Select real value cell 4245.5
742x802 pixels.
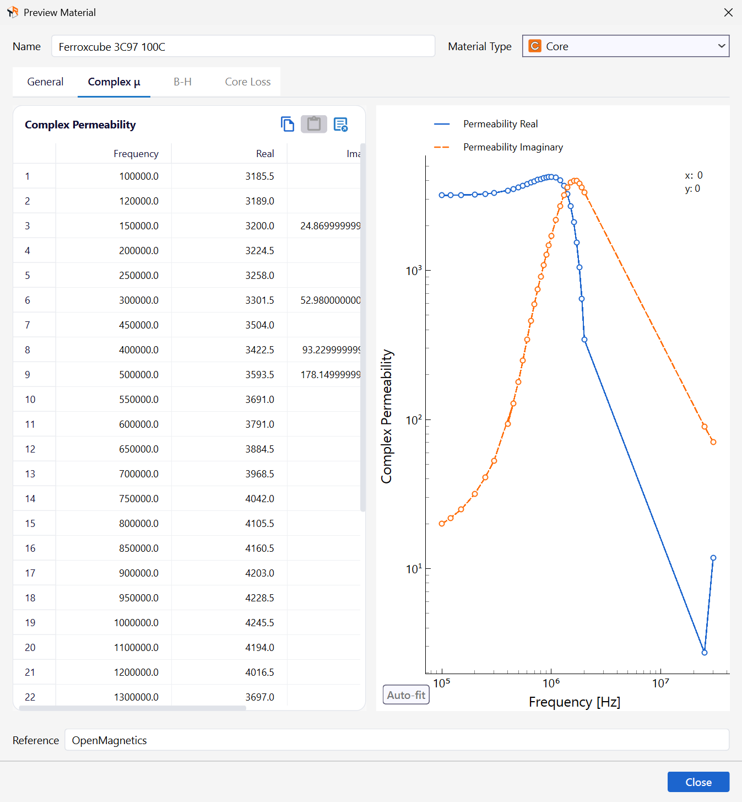click(x=229, y=623)
